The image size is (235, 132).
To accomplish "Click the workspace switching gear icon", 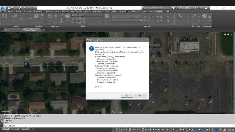I will pyautogui.click(x=207, y=130).
